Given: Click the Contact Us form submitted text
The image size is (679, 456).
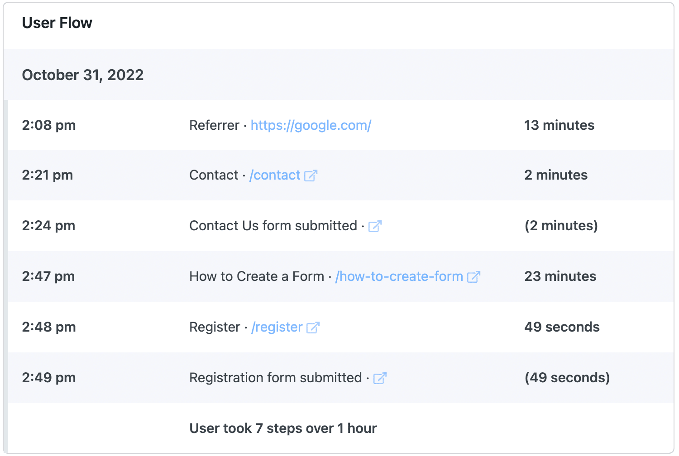Looking at the screenshot, I should [273, 226].
